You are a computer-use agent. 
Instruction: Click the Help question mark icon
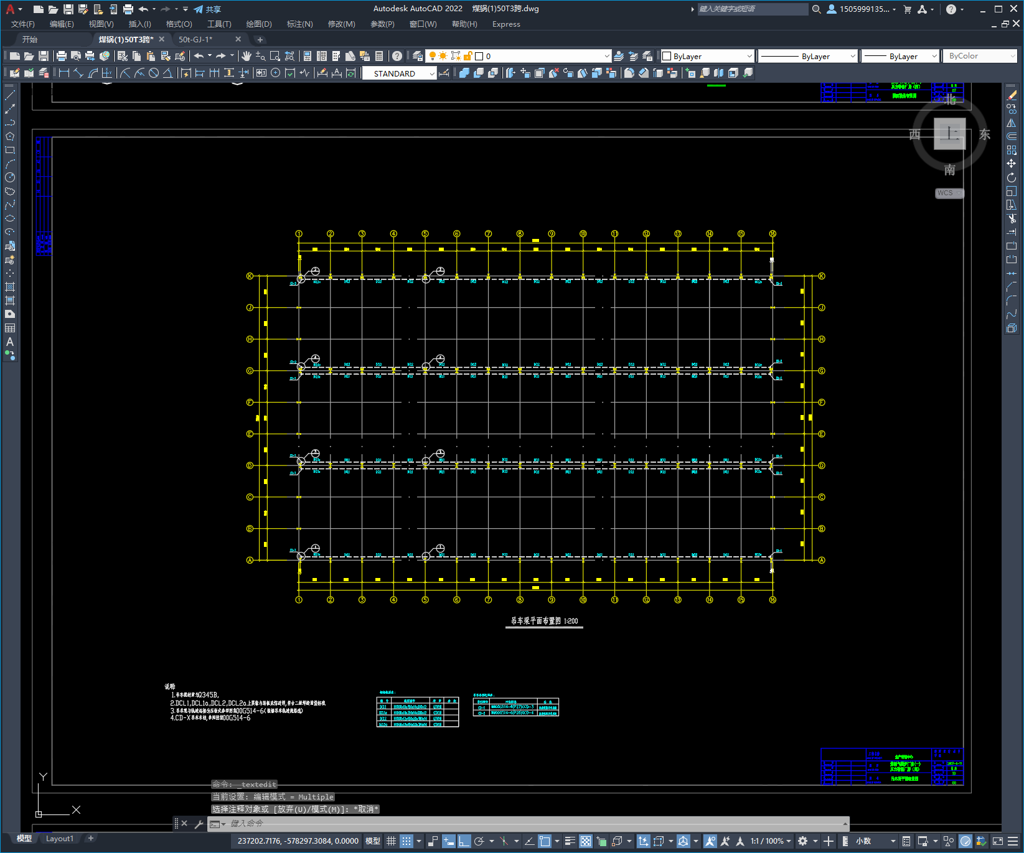[397, 56]
